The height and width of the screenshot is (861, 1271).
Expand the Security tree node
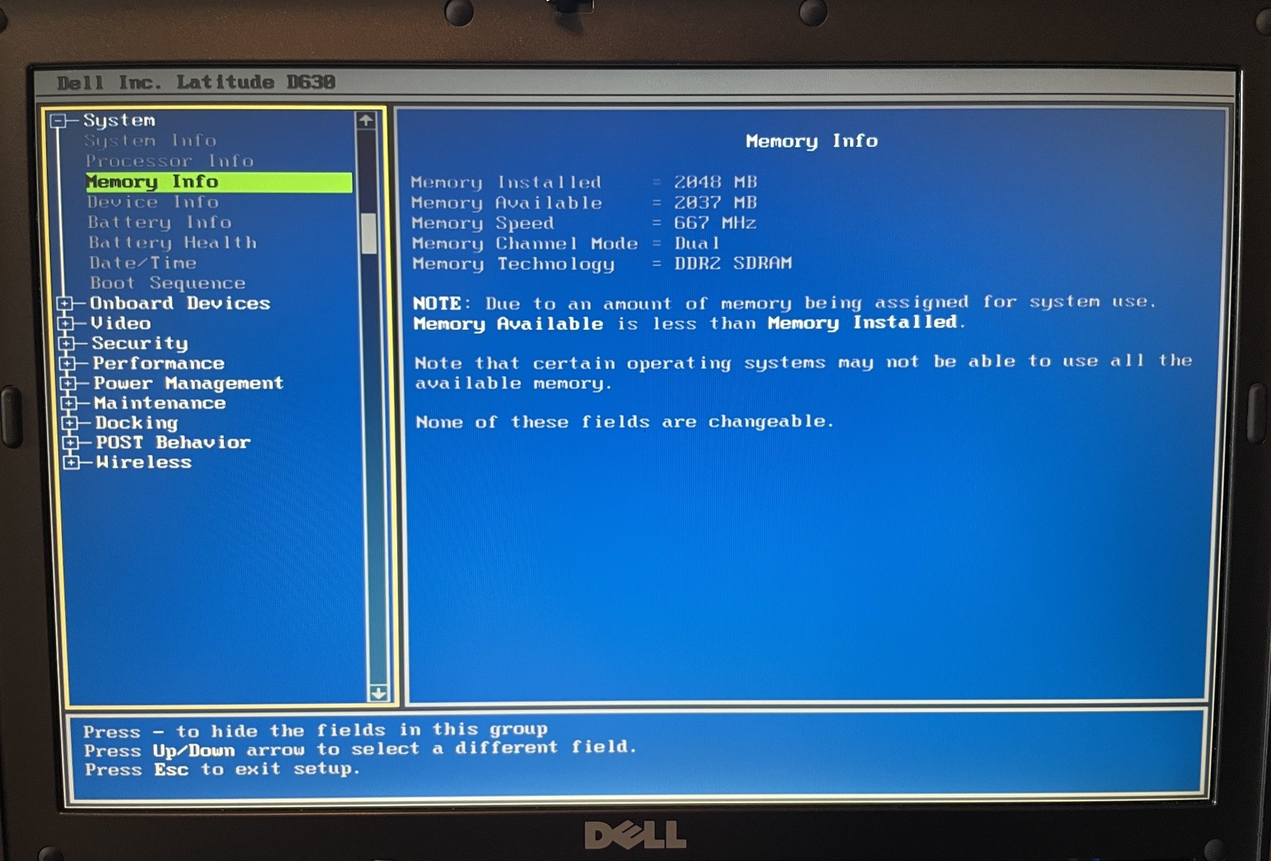coord(67,343)
